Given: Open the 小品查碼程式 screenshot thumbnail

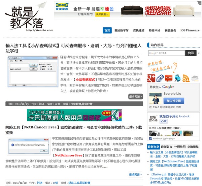Looking at the screenshot, I should point(33,72).
